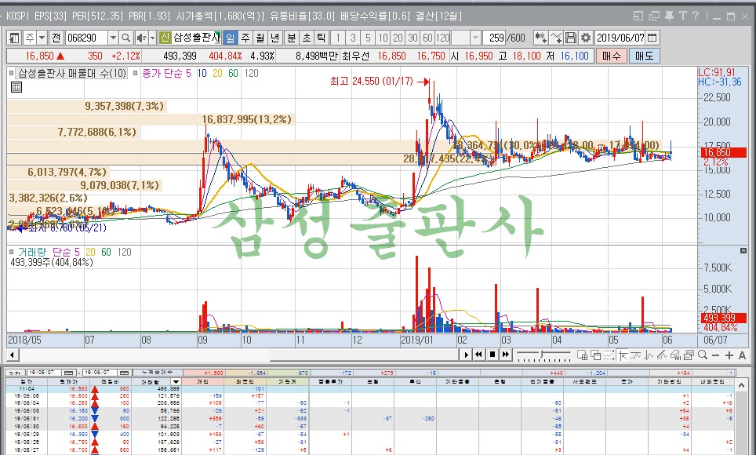Select the 일 daily chart period
756x455 pixels.
(x=230, y=38)
